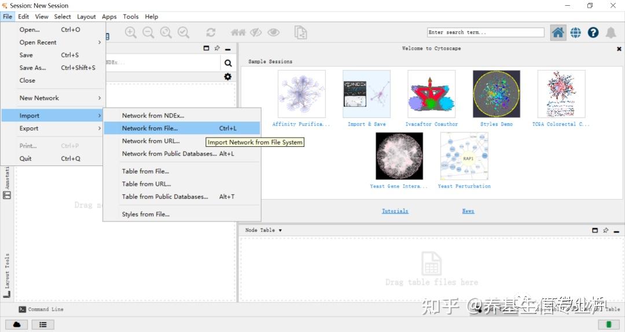Viewport: 625px width, 332px height.
Task: Click the notifications bell icon
Action: (x=611, y=32)
